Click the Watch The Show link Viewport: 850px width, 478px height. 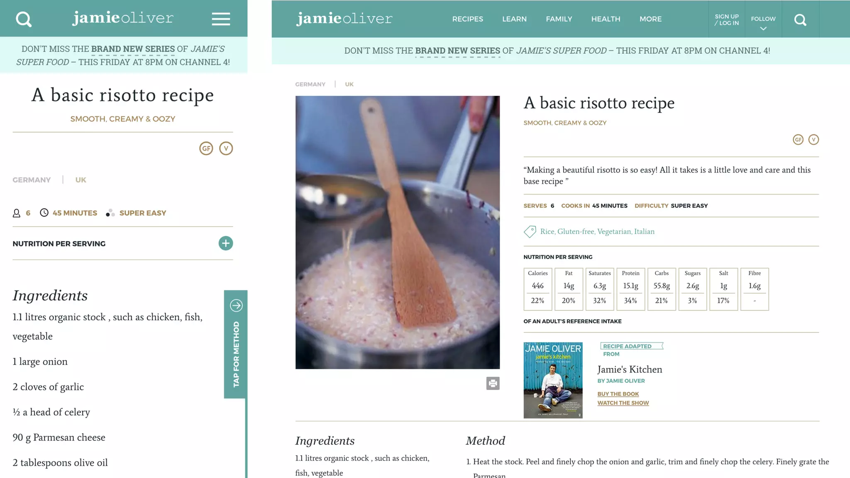(623, 403)
